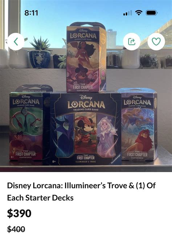Tap the back arrow button
Screen dimensions: 172x244
pos(16,41)
